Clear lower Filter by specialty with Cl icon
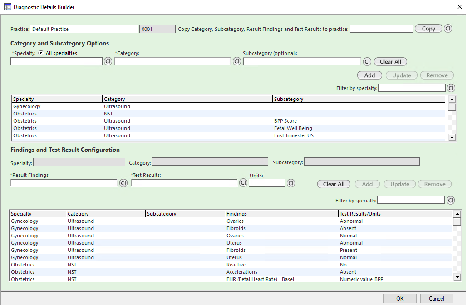The image size is (467, 306). (451, 200)
